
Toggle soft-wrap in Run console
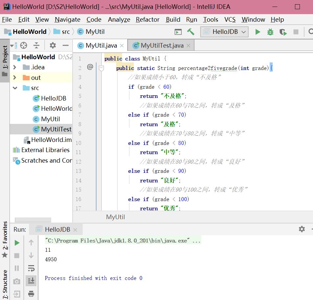[31, 268]
